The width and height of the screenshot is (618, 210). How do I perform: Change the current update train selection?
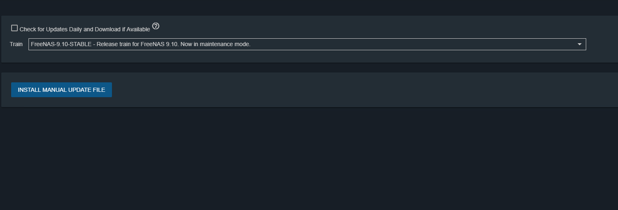(x=307, y=44)
